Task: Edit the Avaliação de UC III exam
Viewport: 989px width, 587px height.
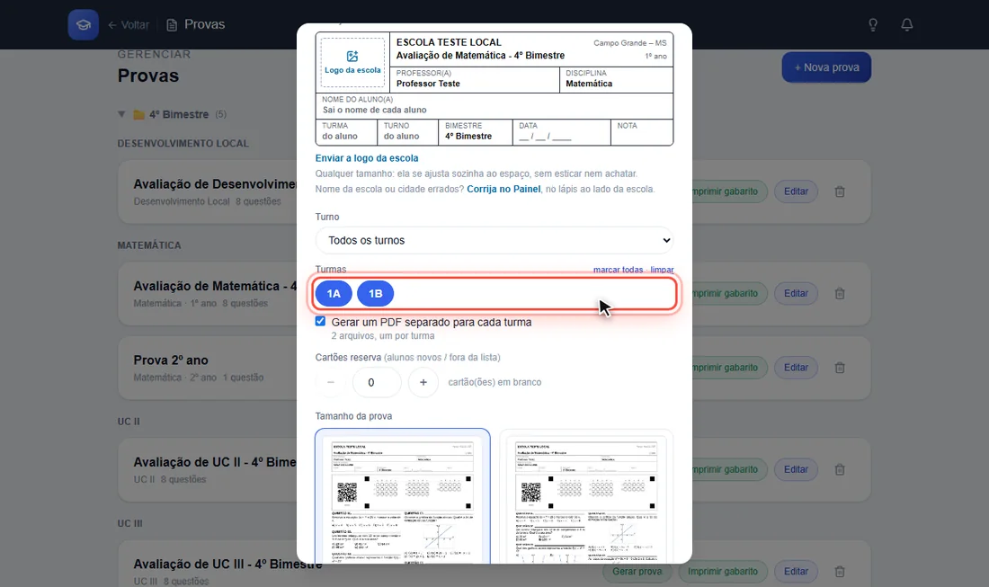Action: [796, 571]
